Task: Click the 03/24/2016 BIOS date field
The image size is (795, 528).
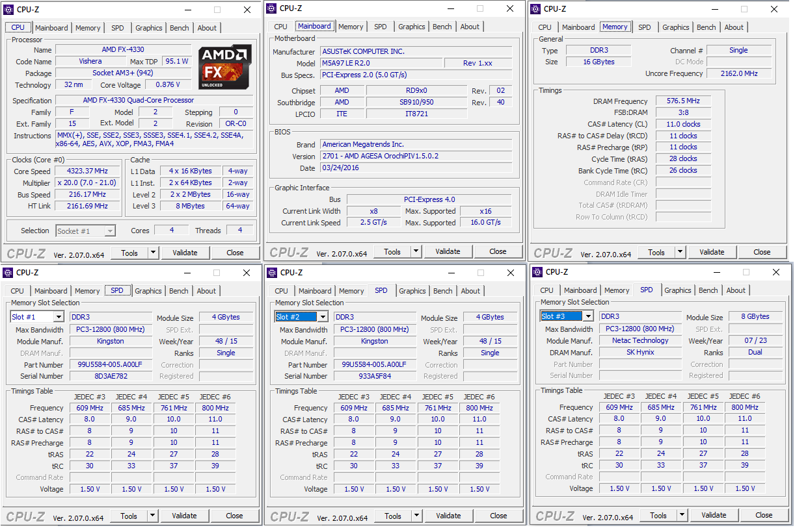Action: 416,168
